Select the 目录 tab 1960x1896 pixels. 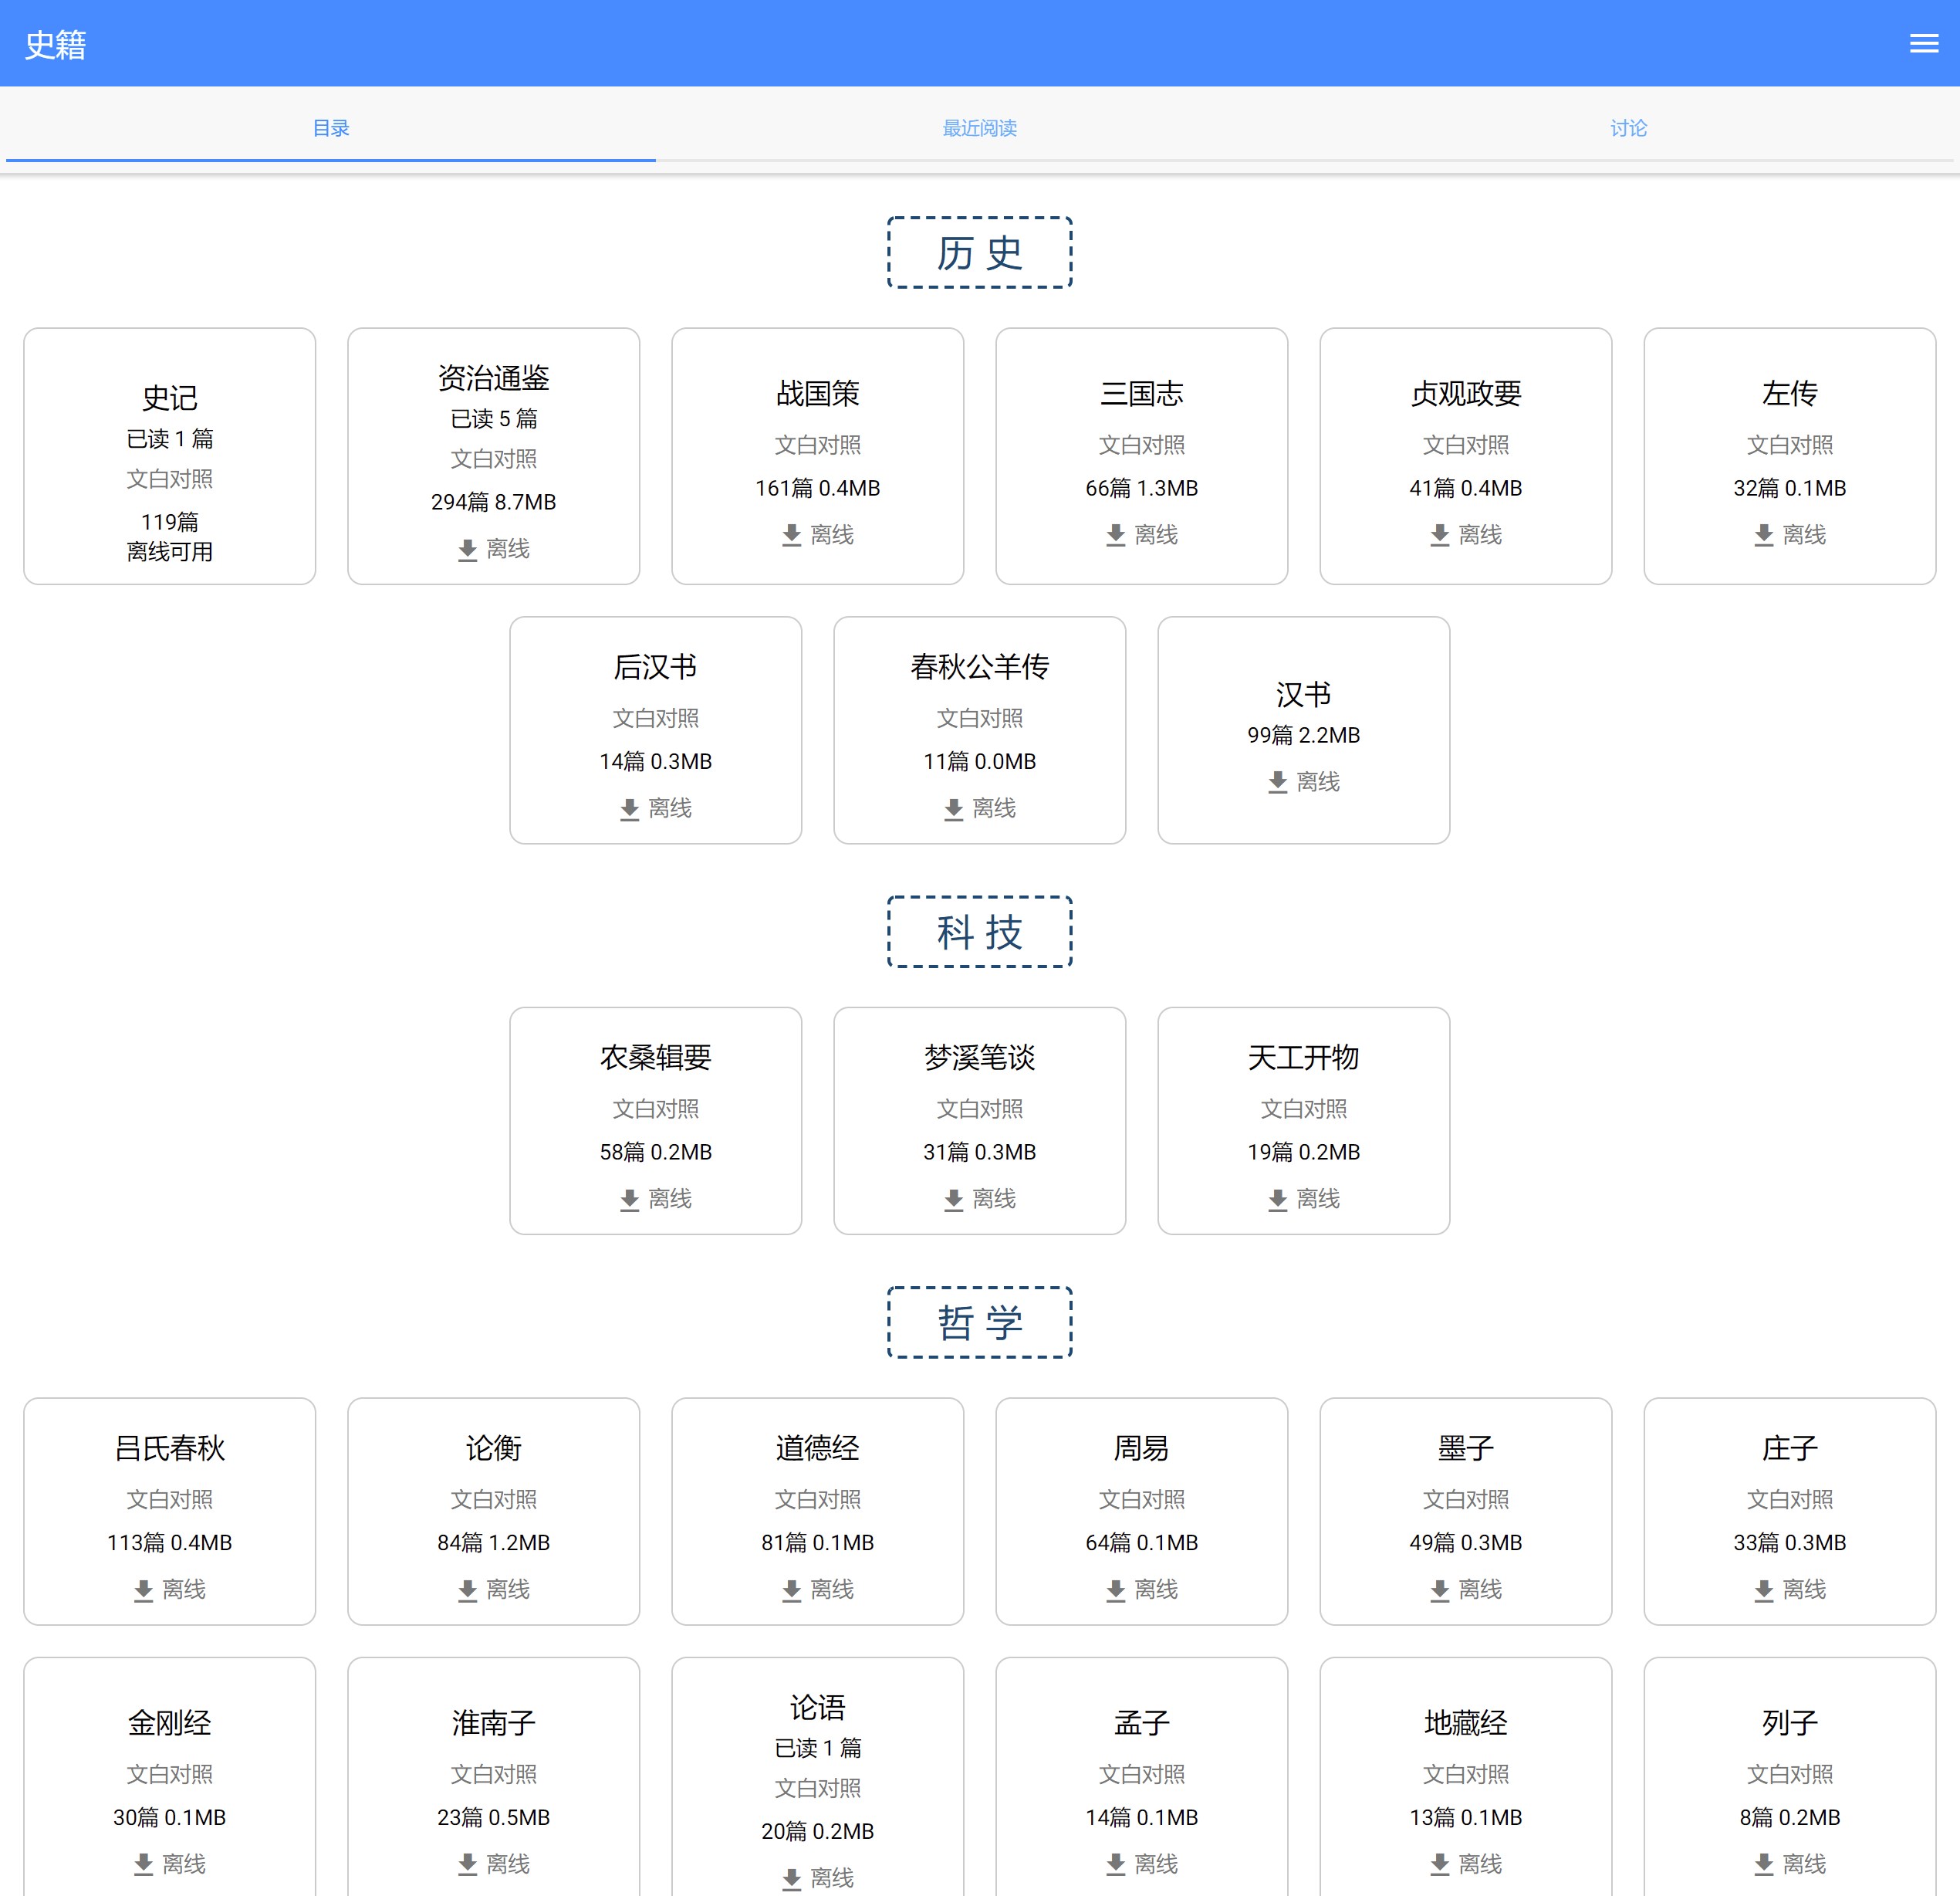(x=331, y=128)
